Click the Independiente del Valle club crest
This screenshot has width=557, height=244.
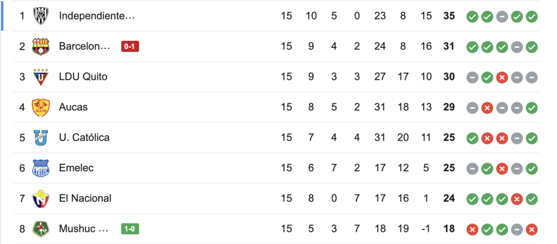41,16
